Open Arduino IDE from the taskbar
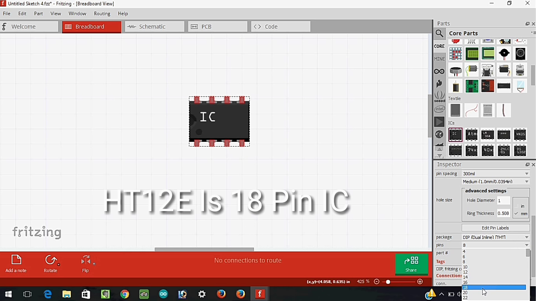Screen dimensions: 536x301 (x=163, y=294)
